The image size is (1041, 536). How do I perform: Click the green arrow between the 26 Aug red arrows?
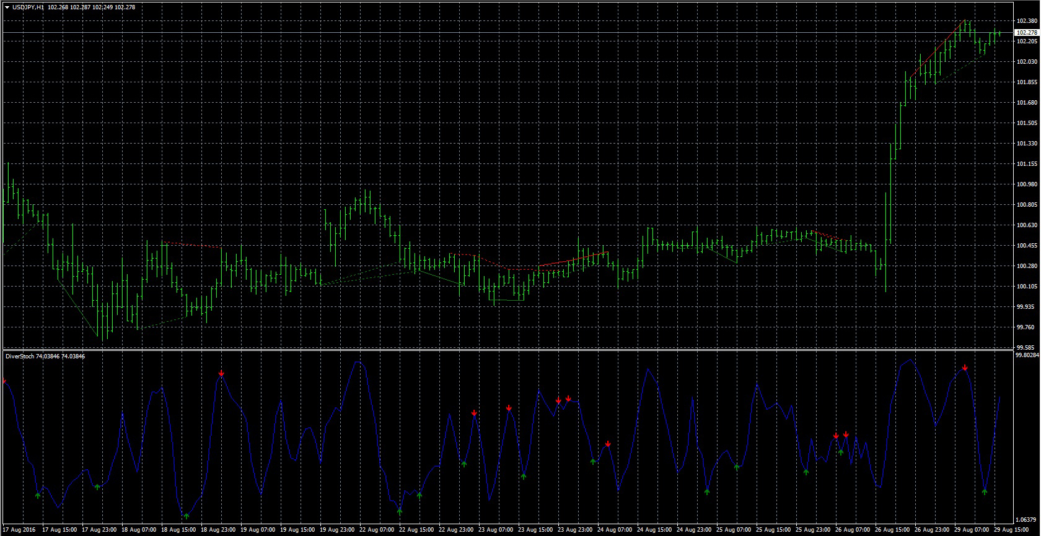tap(841, 452)
